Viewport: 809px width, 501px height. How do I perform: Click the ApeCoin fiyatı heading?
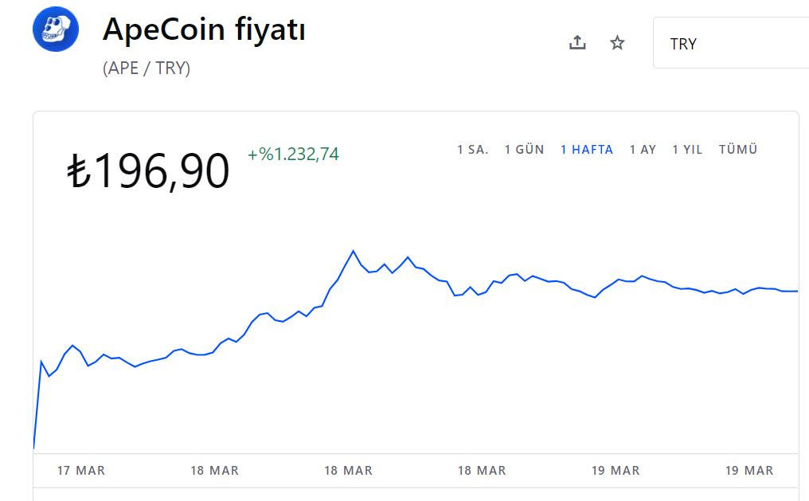point(204,29)
